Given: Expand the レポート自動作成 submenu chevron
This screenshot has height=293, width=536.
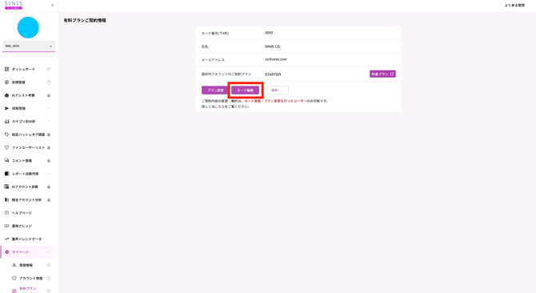Looking at the screenshot, I should pos(49,174).
